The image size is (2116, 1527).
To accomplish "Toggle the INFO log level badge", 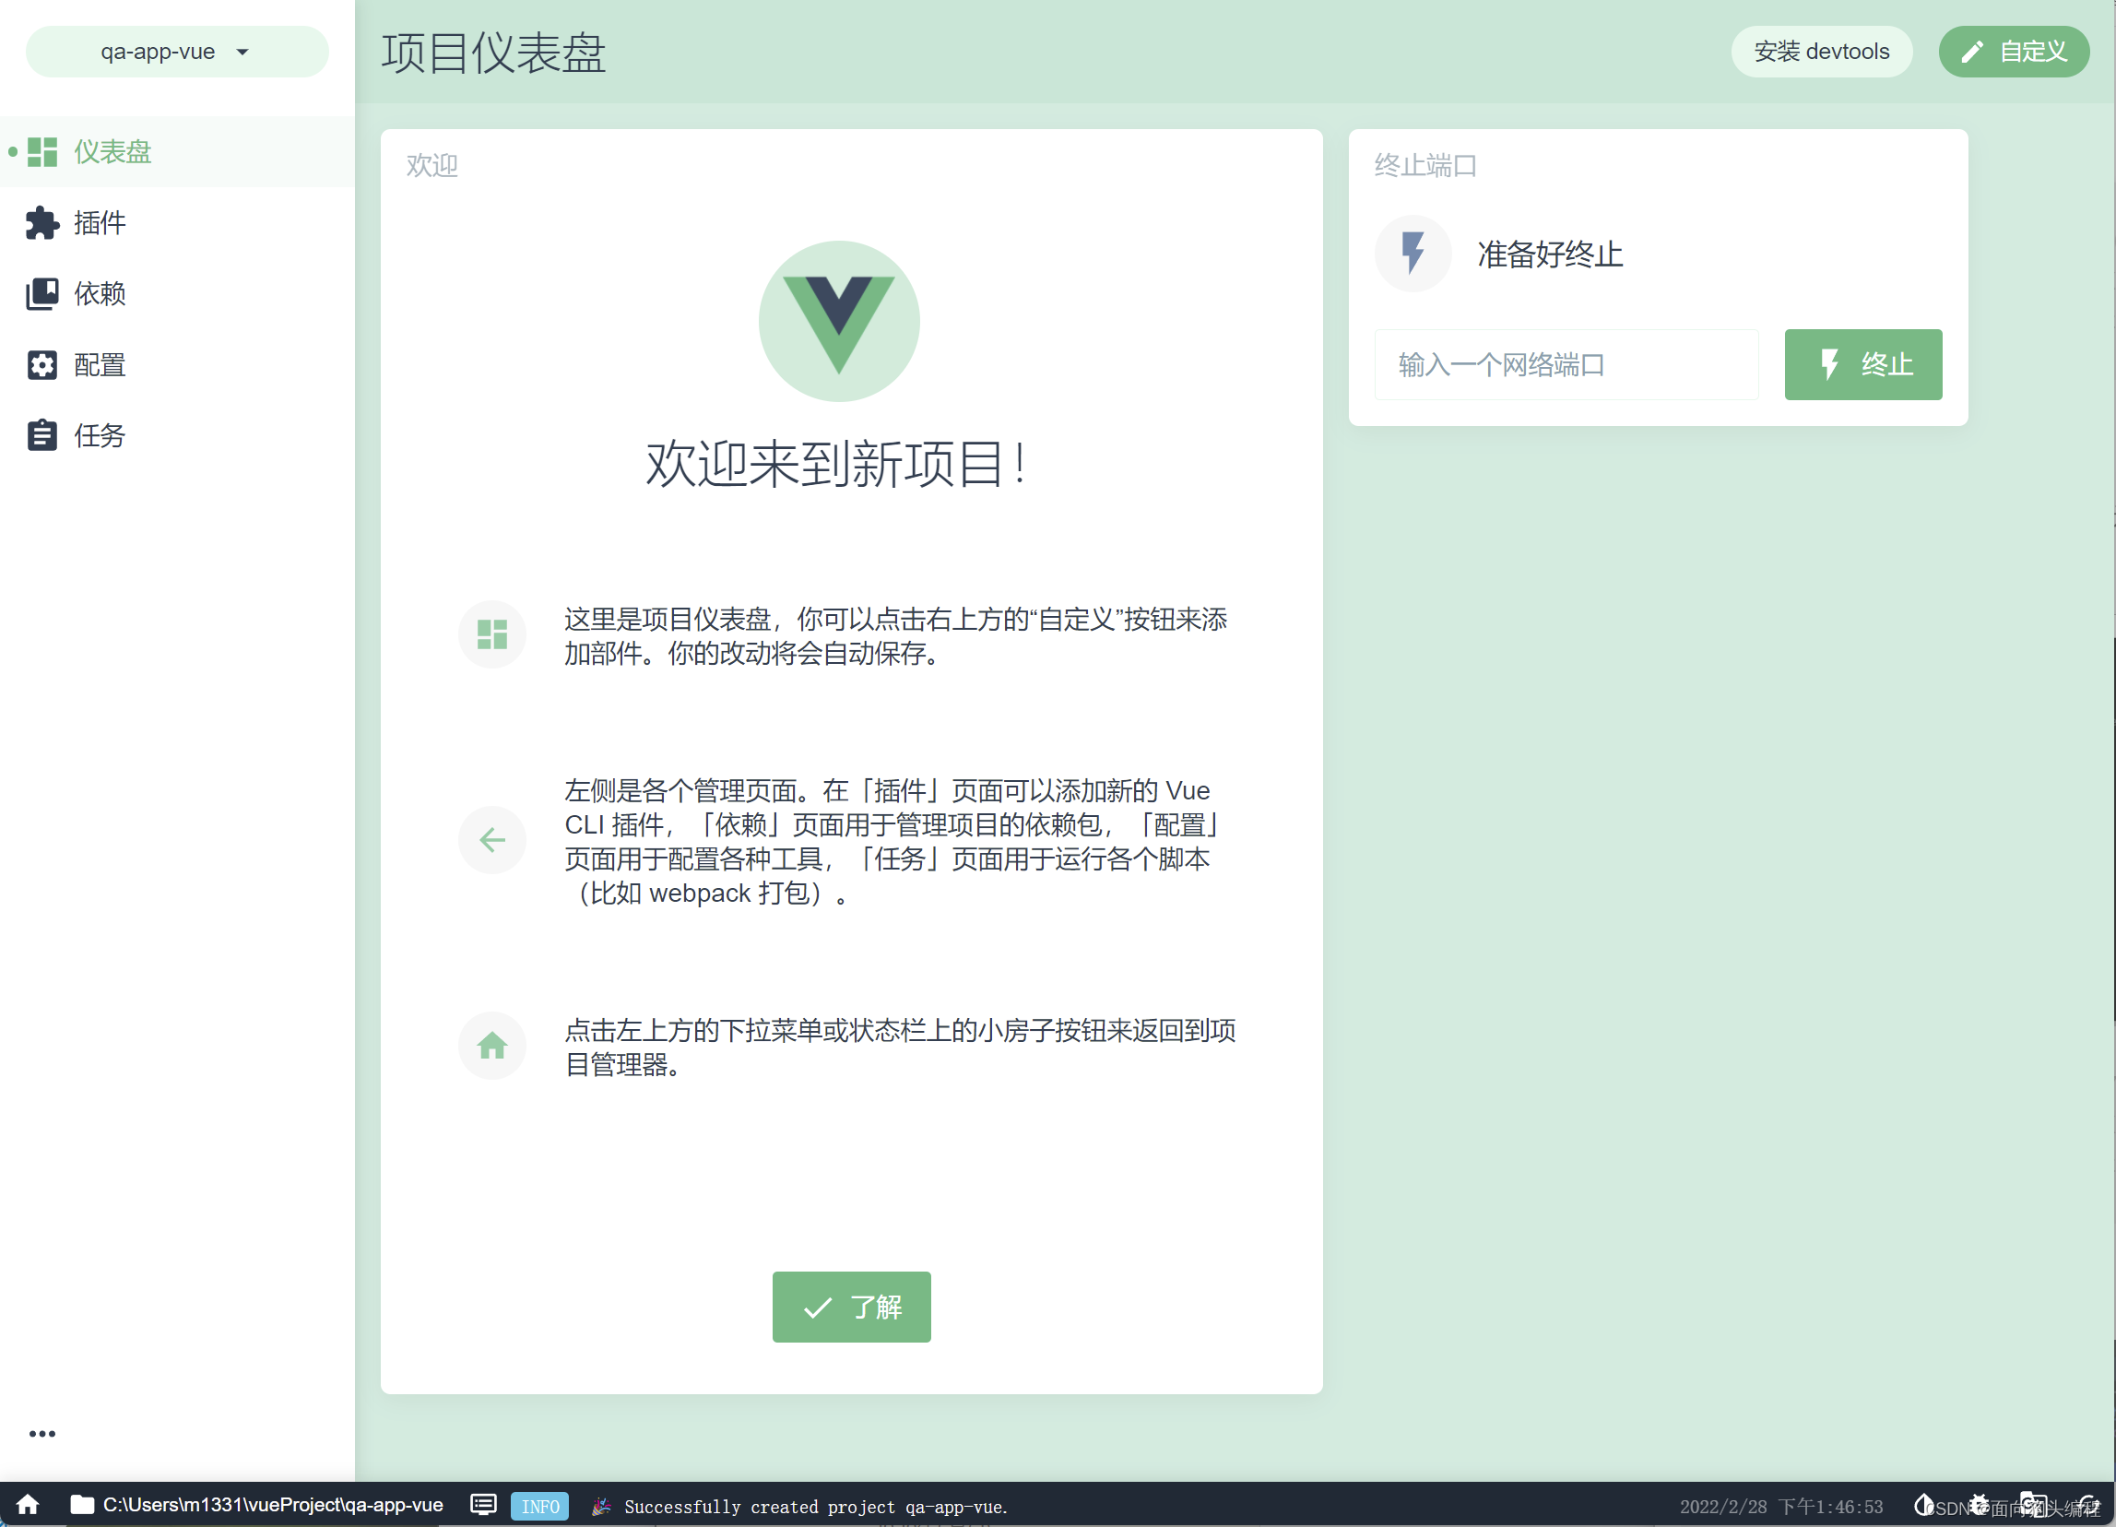I will click(539, 1506).
